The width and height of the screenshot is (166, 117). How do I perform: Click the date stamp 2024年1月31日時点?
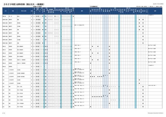[x=158, y=4]
